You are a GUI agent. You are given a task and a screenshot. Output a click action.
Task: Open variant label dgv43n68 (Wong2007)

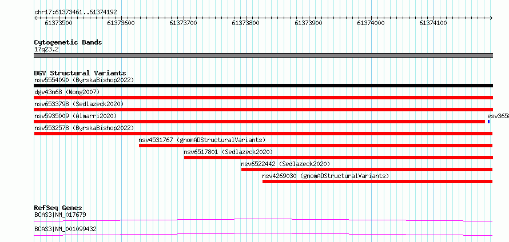[67, 92]
